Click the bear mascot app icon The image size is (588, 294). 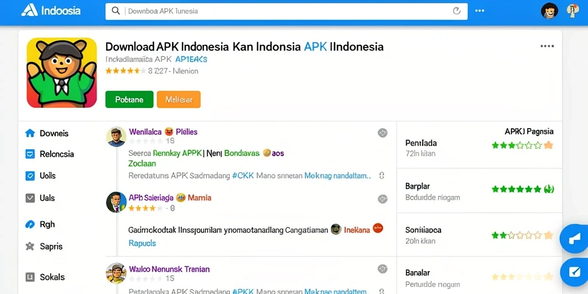click(x=62, y=73)
